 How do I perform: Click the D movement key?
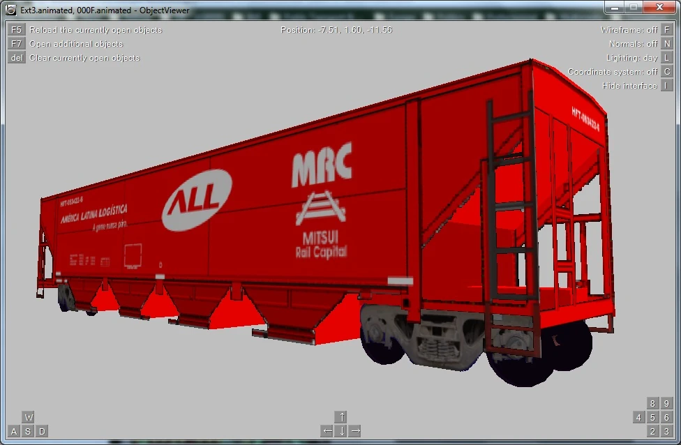[x=42, y=431]
